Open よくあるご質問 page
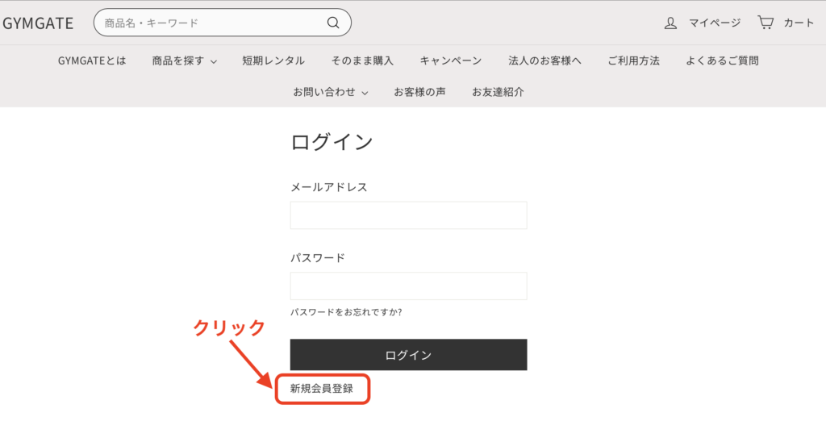Image resolution: width=826 pixels, height=438 pixels. [x=722, y=60]
